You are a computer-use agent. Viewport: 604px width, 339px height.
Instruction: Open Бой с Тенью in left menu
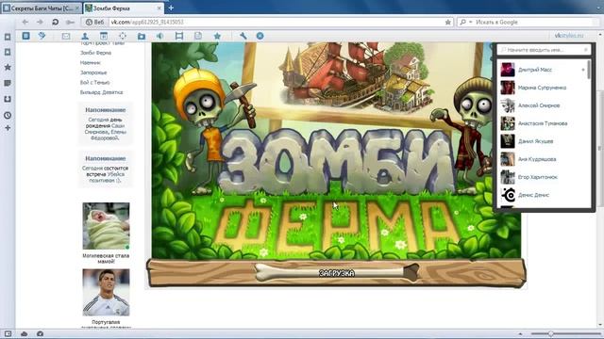[94, 83]
